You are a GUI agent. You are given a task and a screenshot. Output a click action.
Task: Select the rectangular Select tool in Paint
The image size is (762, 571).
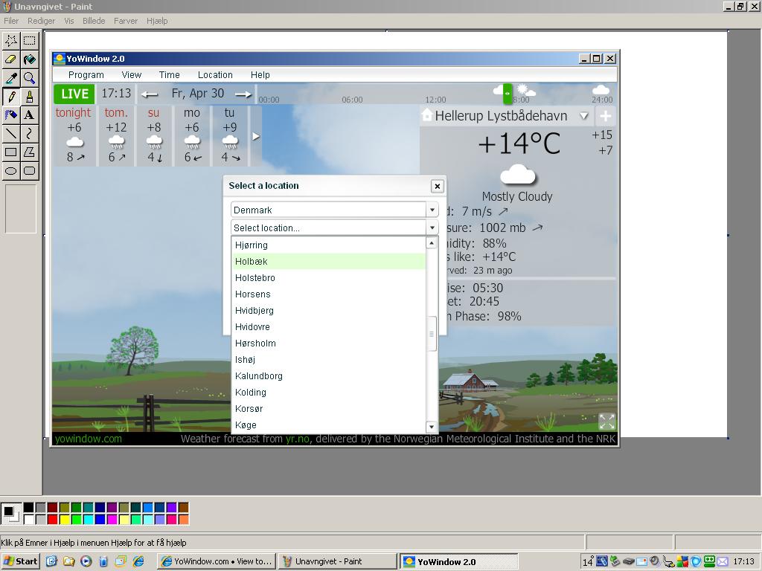tap(30, 40)
